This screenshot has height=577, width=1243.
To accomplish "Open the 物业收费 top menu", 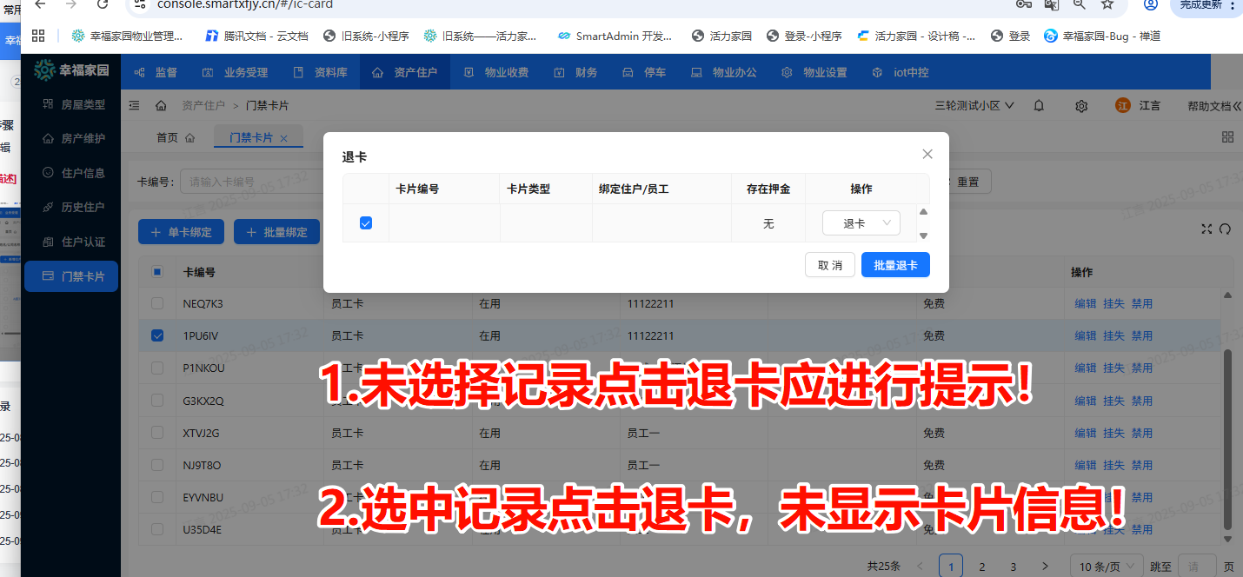I will [496, 72].
